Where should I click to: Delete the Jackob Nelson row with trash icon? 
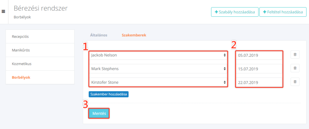tap(295, 54)
